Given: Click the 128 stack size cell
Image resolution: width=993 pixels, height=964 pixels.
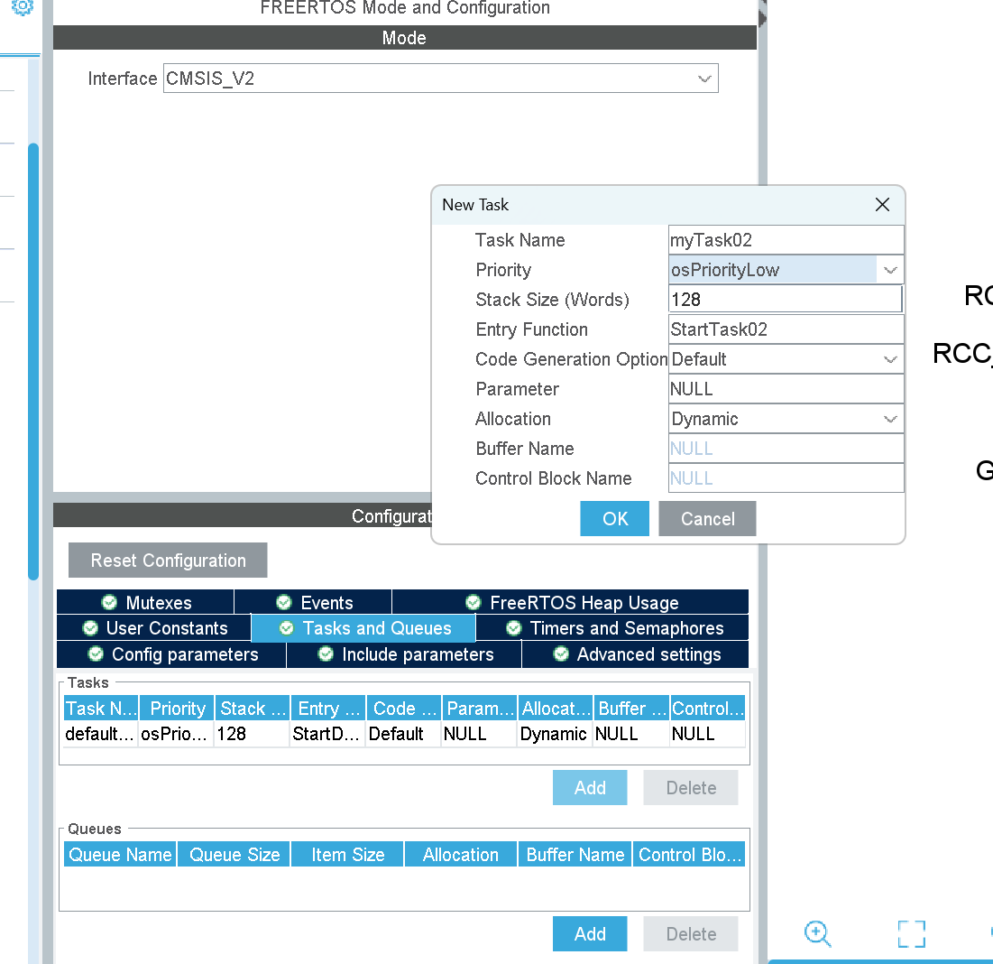Looking at the screenshot, I should [x=253, y=734].
